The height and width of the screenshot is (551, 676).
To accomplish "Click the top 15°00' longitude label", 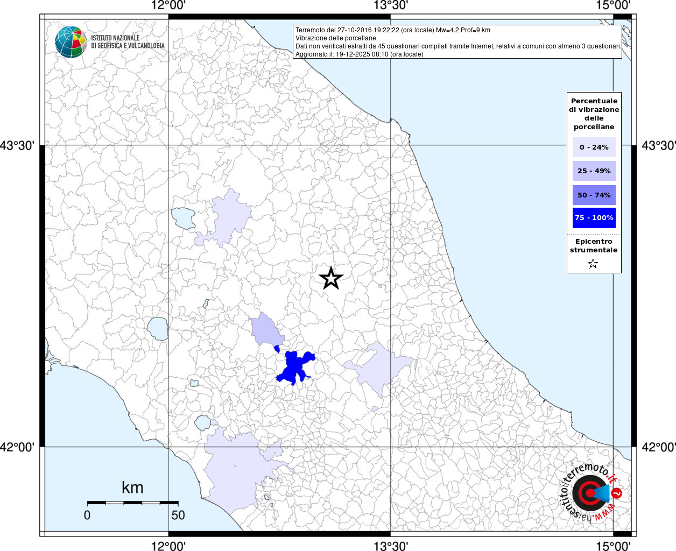I will [x=614, y=5].
